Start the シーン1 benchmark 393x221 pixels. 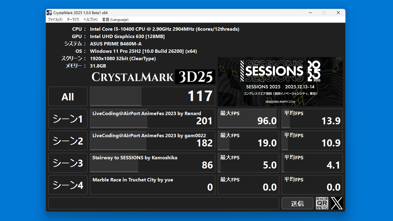point(68,118)
